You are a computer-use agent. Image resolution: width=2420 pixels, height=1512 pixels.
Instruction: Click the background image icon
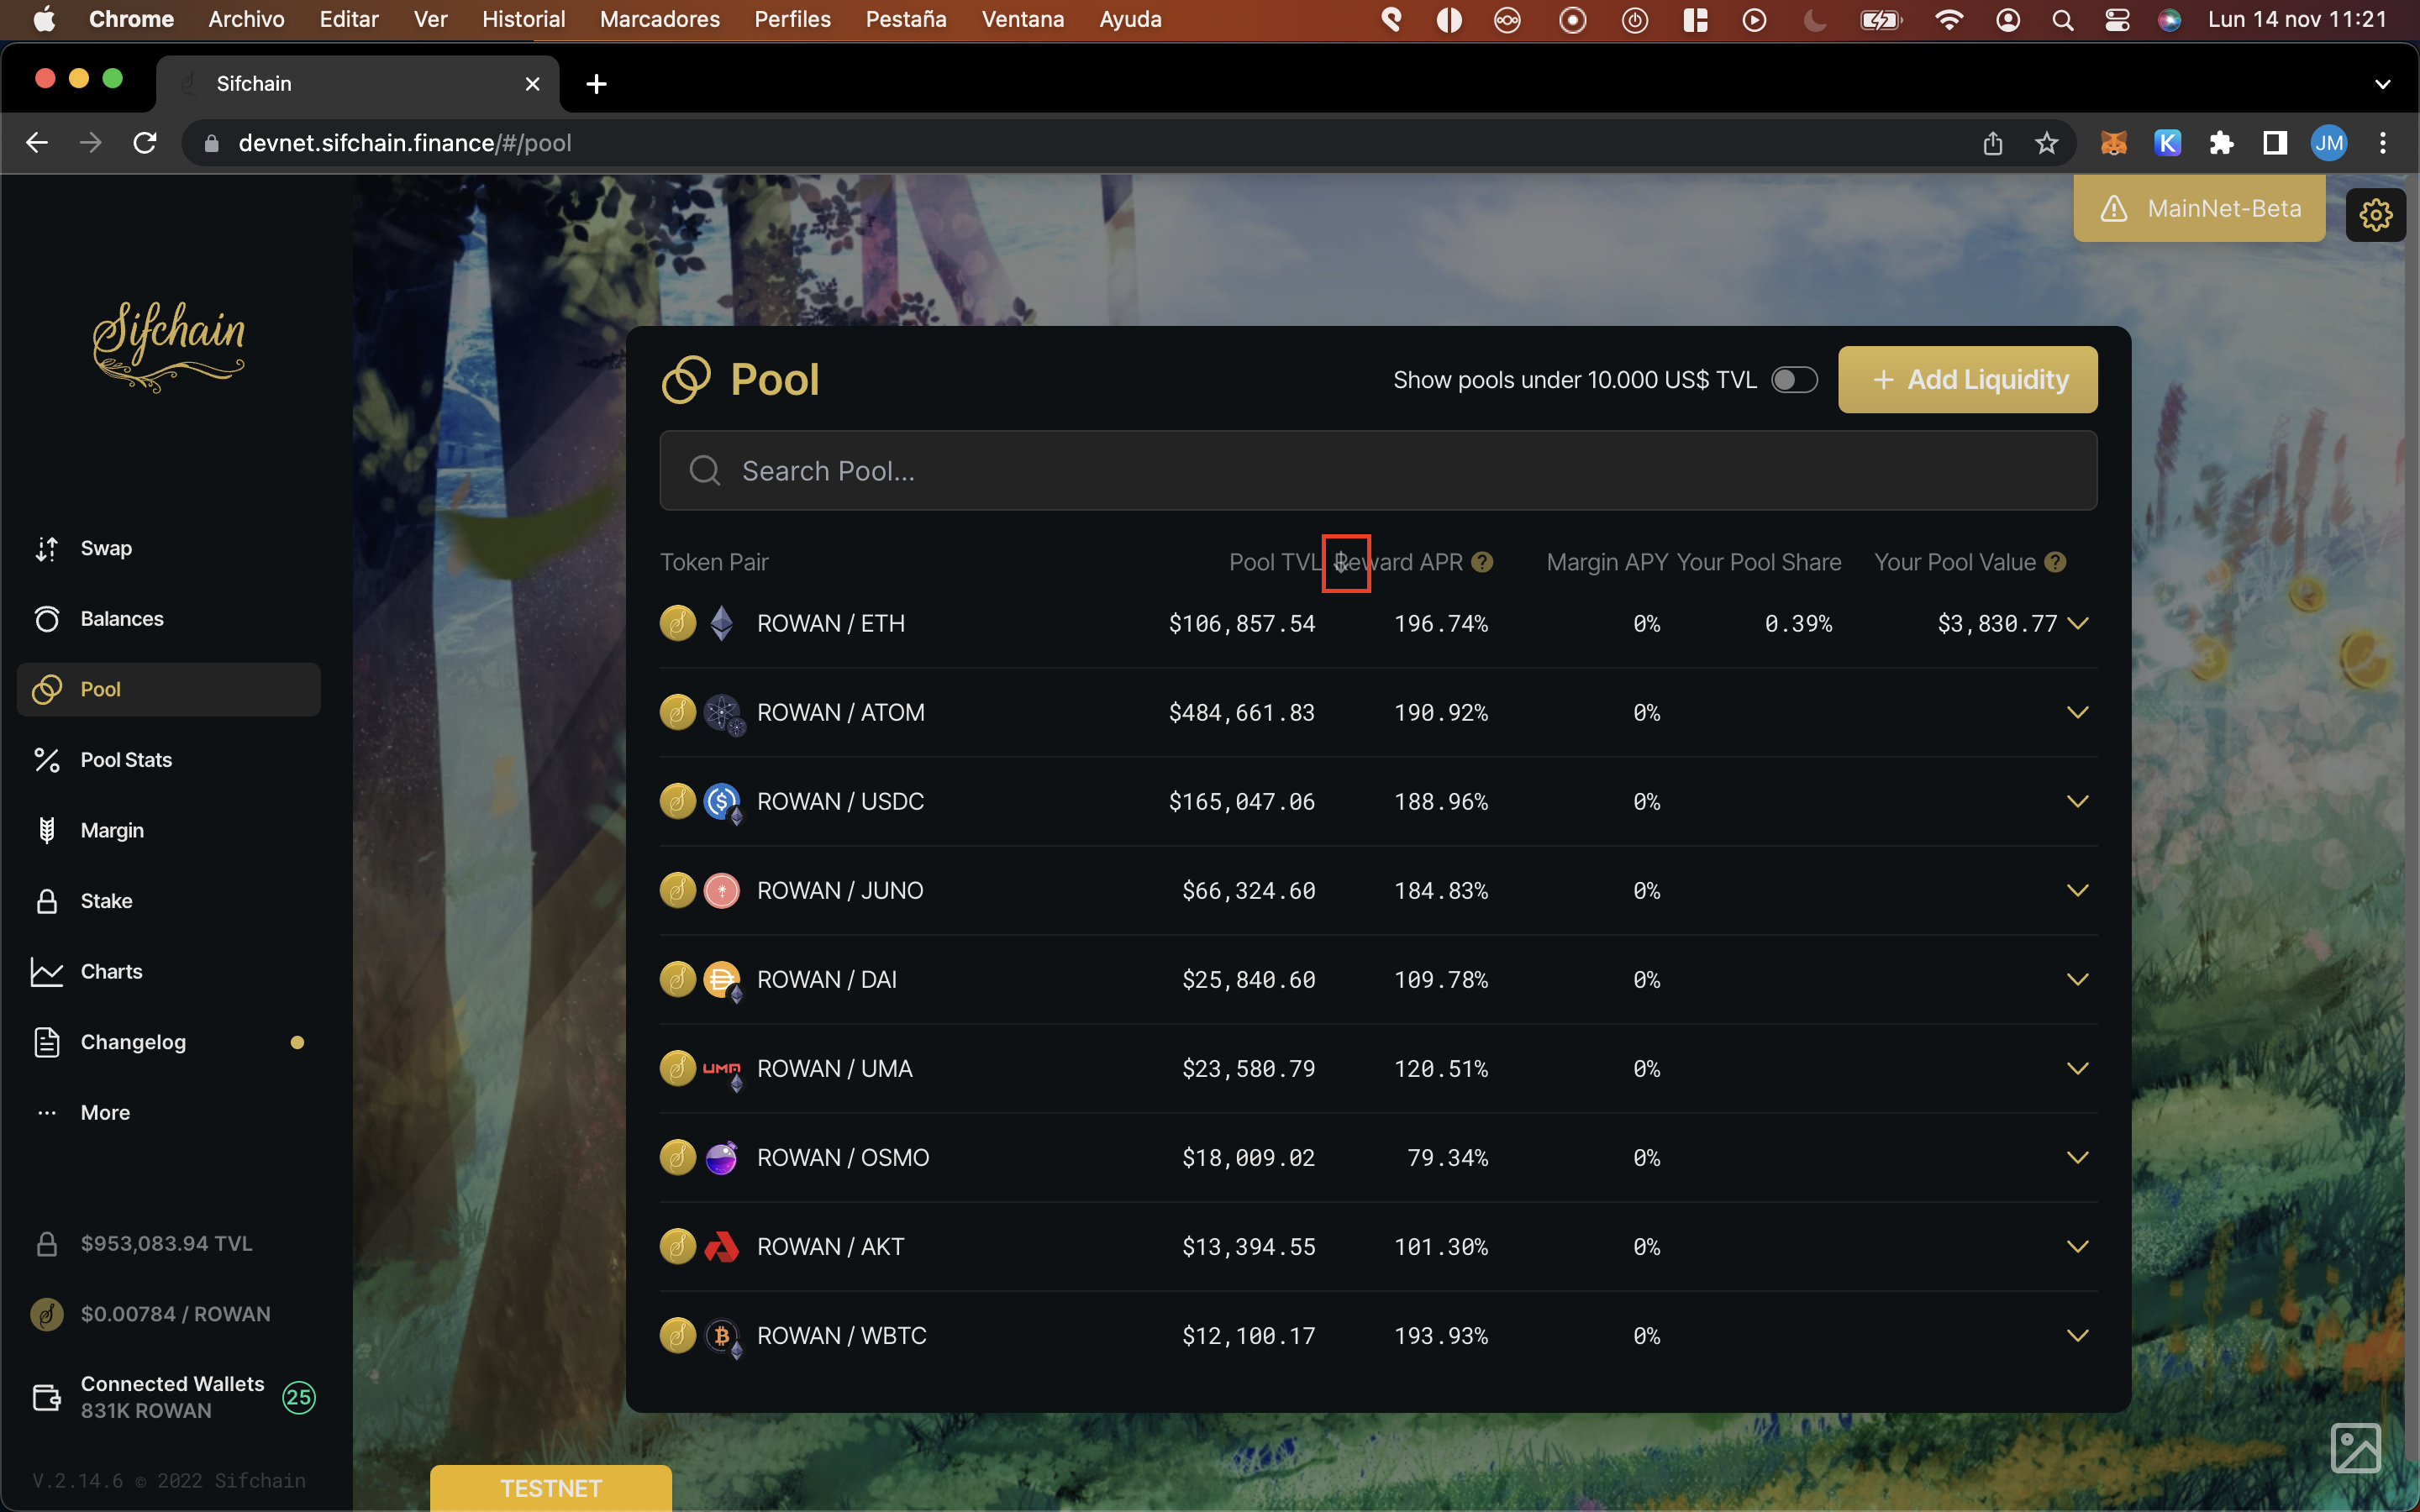pyautogui.click(x=2356, y=1447)
